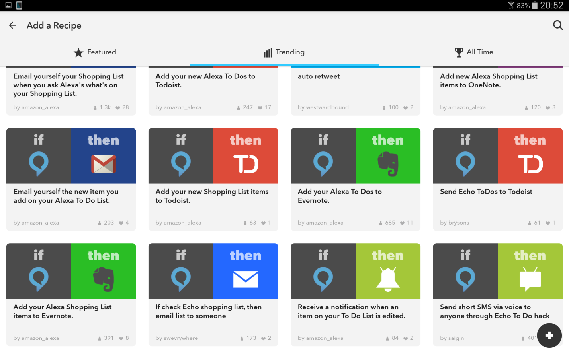Click Alexa icon on short SMS recipe
This screenshot has height=355, width=569.
tap(465, 279)
